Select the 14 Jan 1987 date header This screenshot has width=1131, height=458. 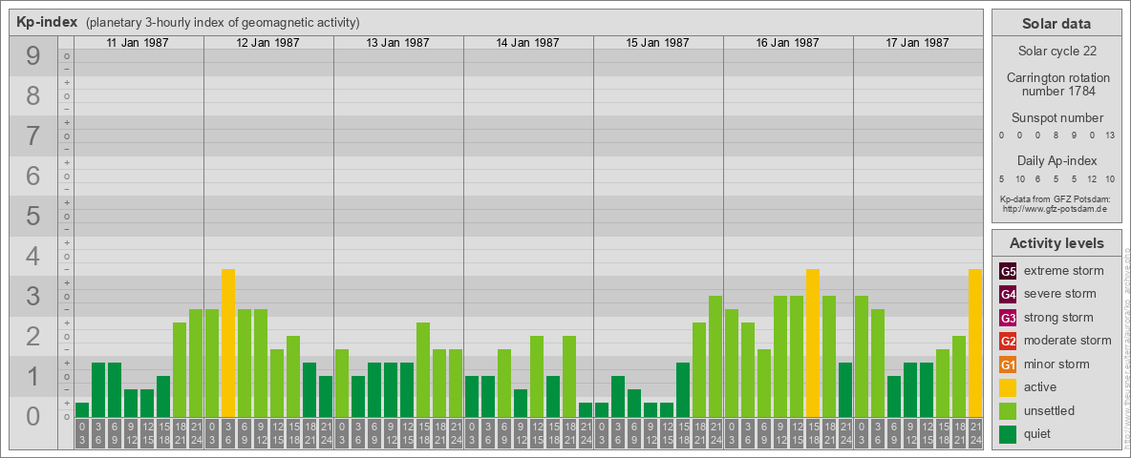click(527, 43)
